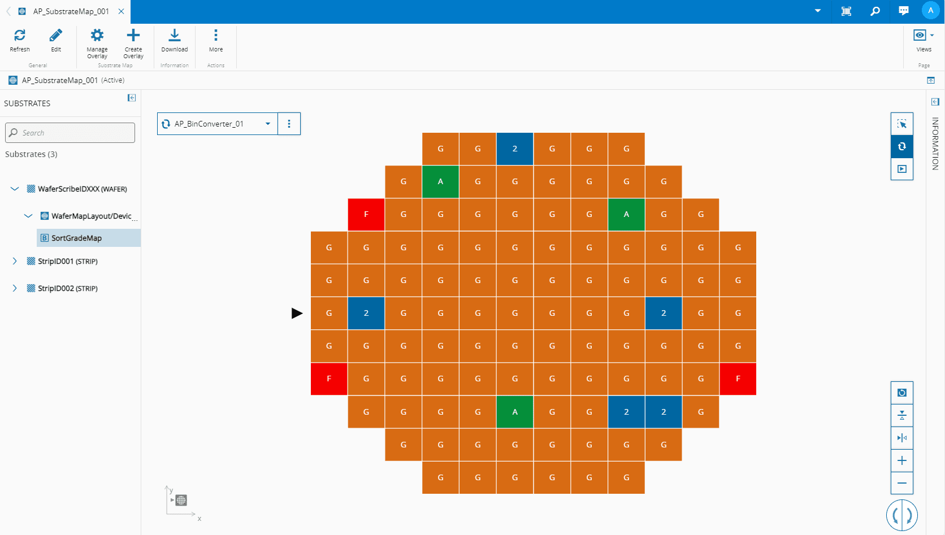Image resolution: width=945 pixels, height=535 pixels.
Task: Click the pin icon on the breadcrumb bar
Action: pos(931,80)
